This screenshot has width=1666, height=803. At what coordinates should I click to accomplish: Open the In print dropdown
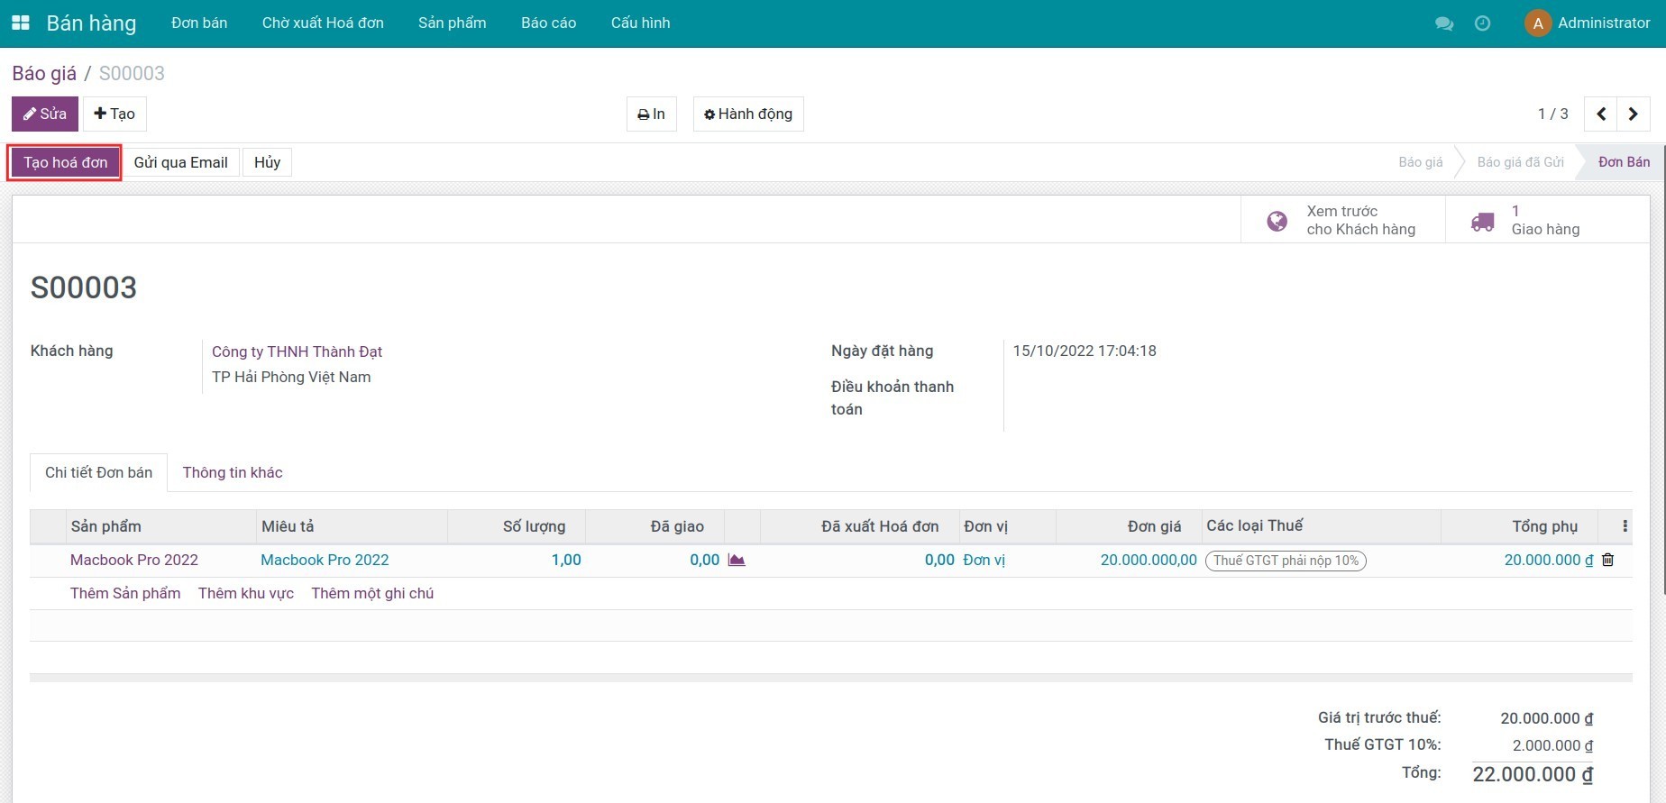(651, 114)
